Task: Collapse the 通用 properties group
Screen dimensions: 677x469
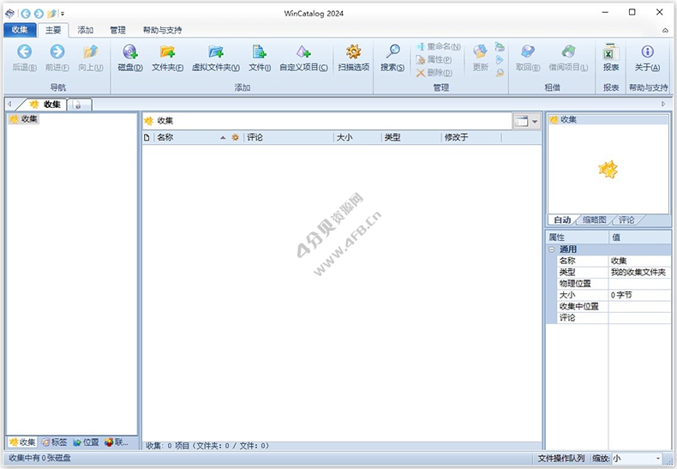Action: tap(551, 250)
